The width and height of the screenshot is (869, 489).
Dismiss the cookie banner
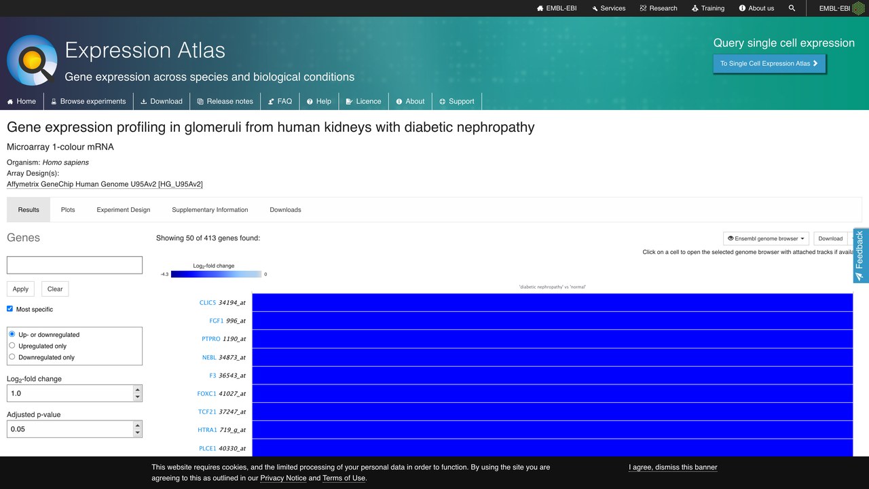coord(673,467)
